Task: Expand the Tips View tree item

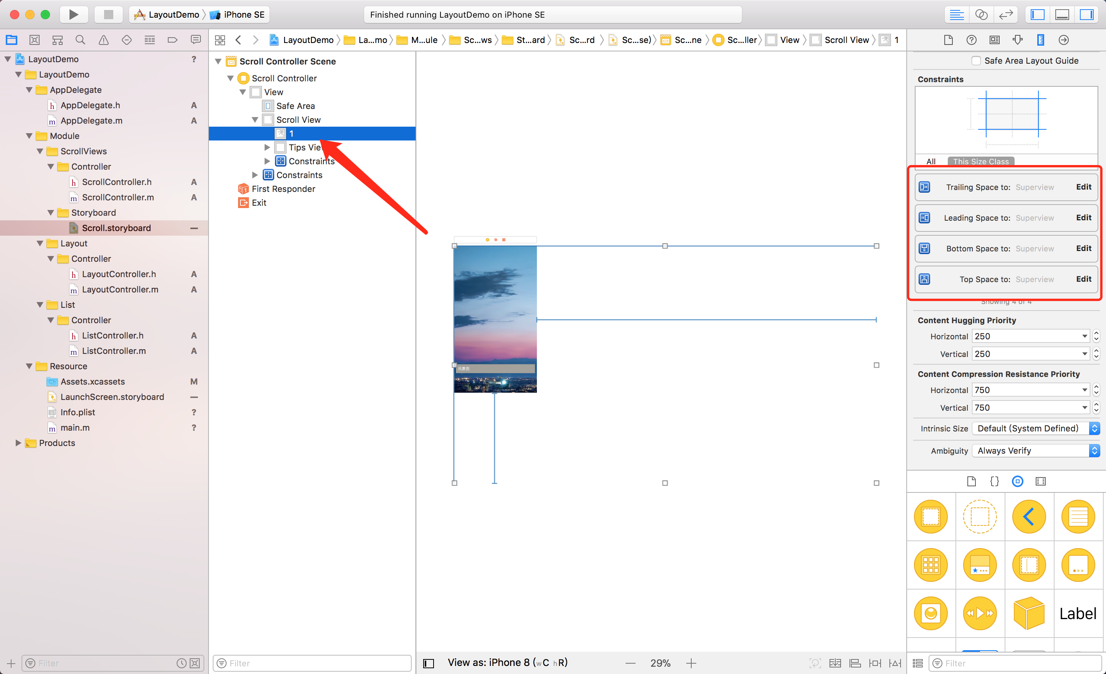Action: (267, 147)
